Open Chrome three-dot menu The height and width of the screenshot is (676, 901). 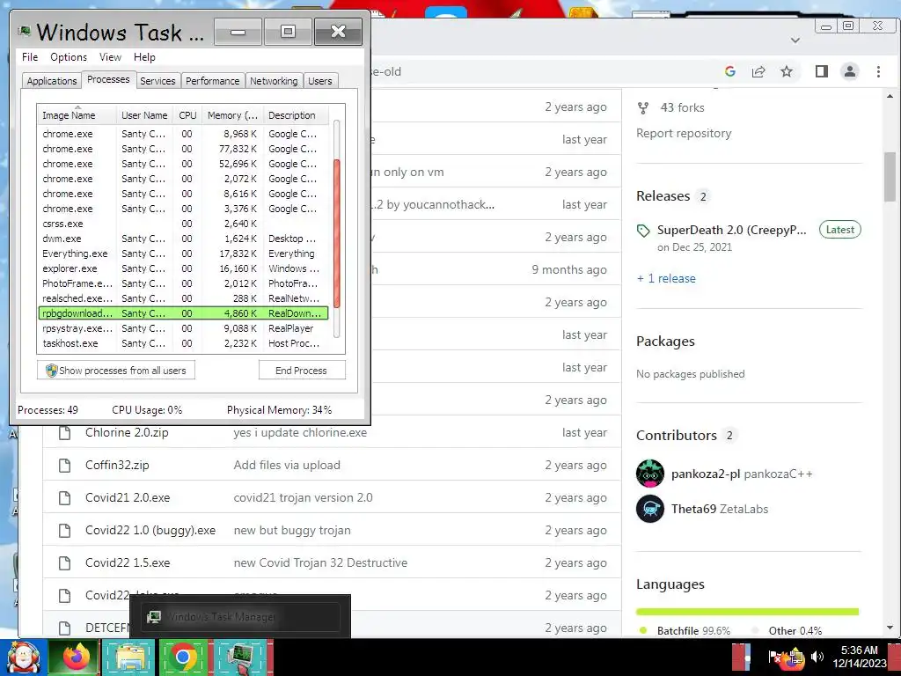(x=878, y=71)
